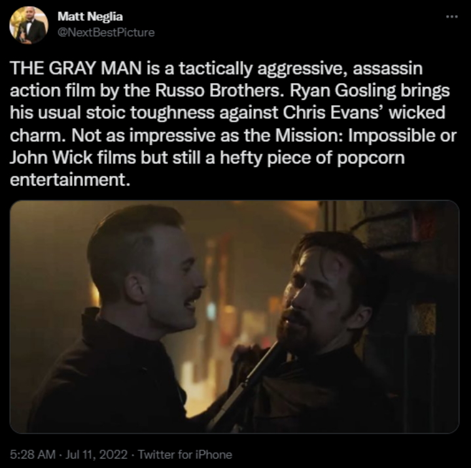Viewport: 471px width, 468px height.
Task: Open the Matt Neglia display name
Action: pyautogui.click(x=90, y=16)
